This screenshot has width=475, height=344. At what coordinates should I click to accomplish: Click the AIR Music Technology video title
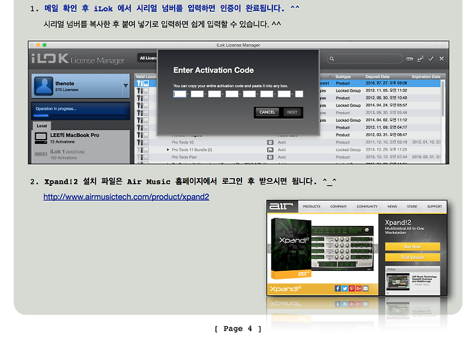click(x=424, y=279)
